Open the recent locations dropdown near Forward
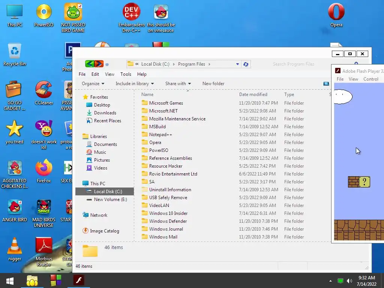 [x=107, y=64]
